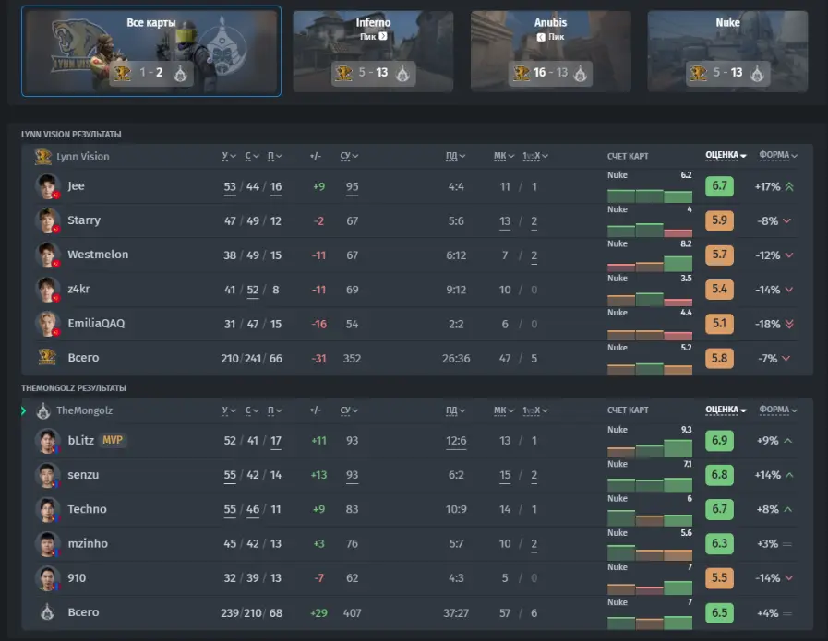Open z4kr's player avatar
The height and width of the screenshot is (641, 828).
[47, 289]
